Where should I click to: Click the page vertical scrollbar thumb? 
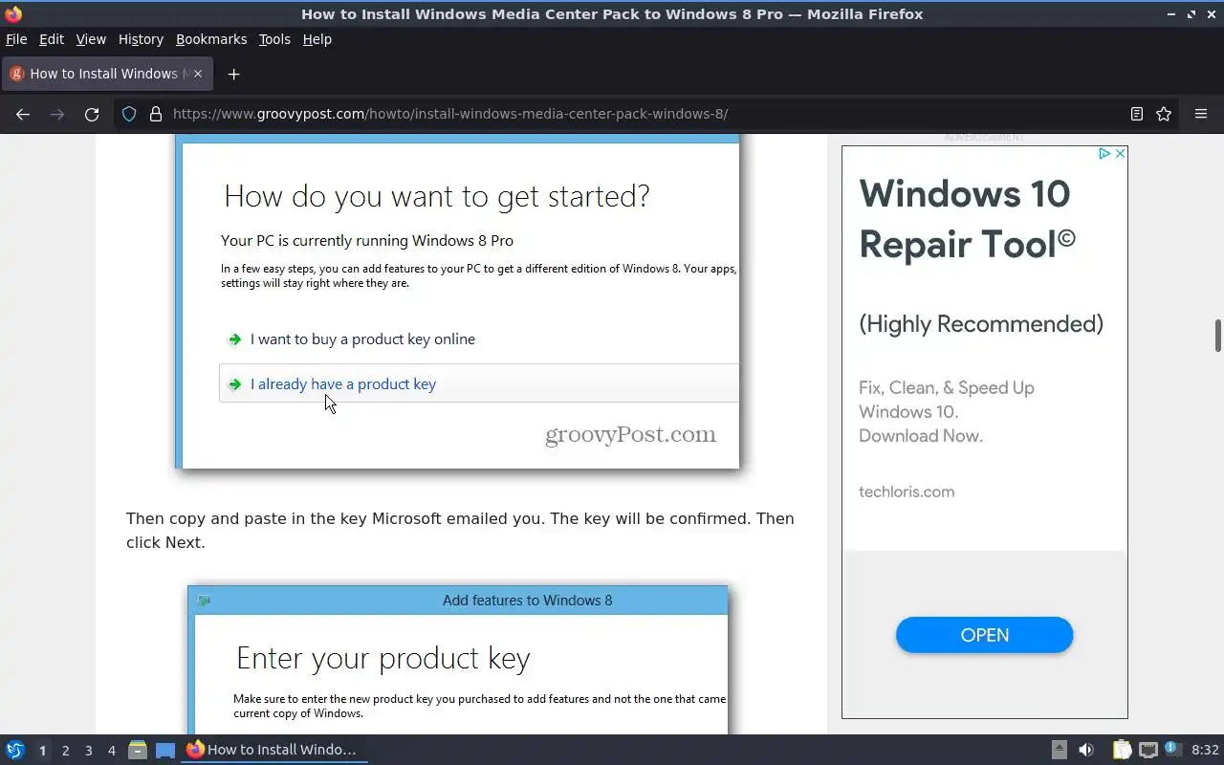pos(1218,336)
